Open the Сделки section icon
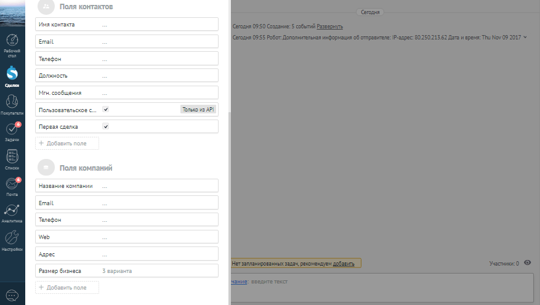 [x=12, y=76]
